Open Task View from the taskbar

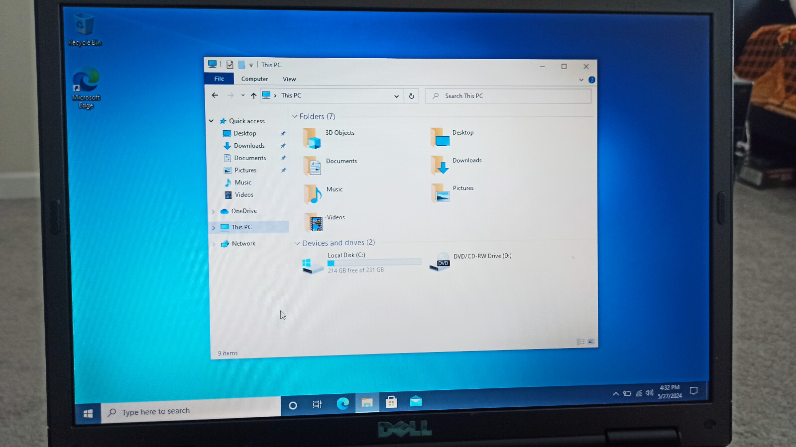[x=317, y=404]
